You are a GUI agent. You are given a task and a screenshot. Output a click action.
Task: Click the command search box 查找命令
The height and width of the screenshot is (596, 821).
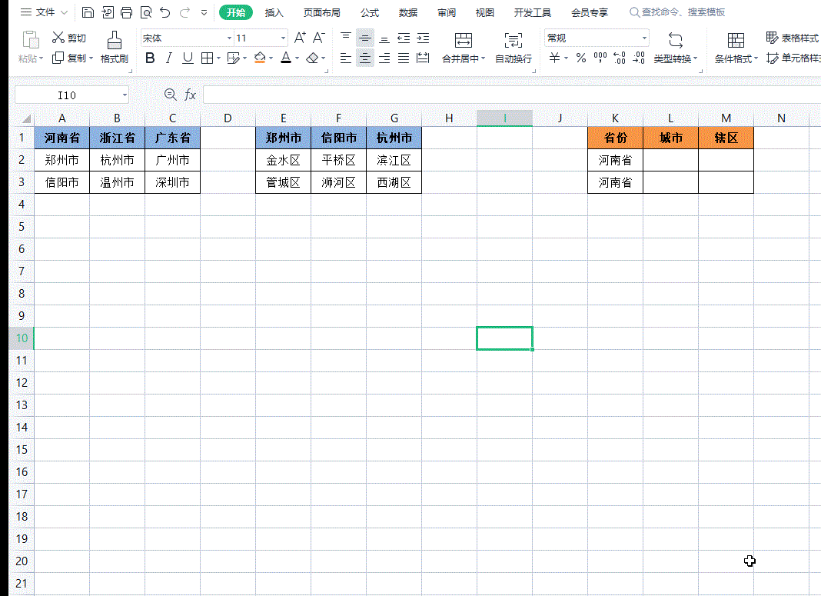[677, 12]
